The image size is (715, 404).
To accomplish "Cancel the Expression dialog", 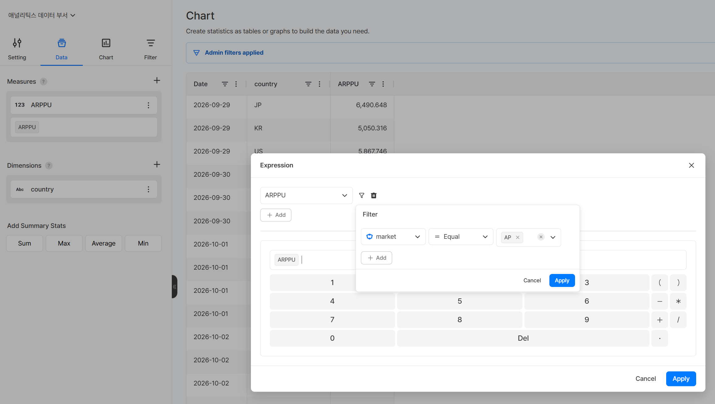I will 645,379.
